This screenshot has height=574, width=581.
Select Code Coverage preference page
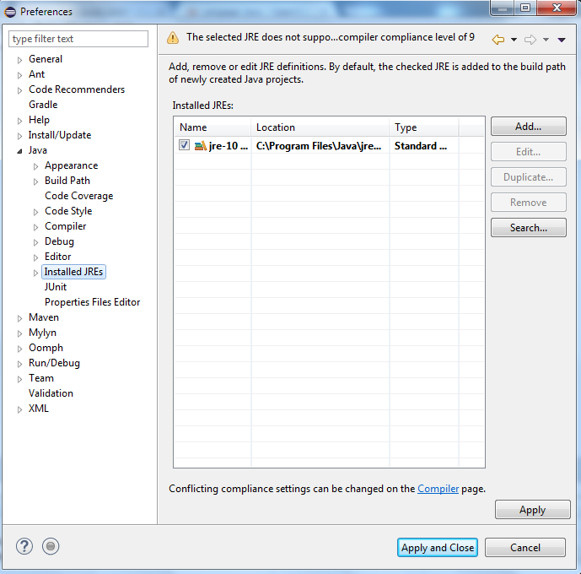click(78, 196)
